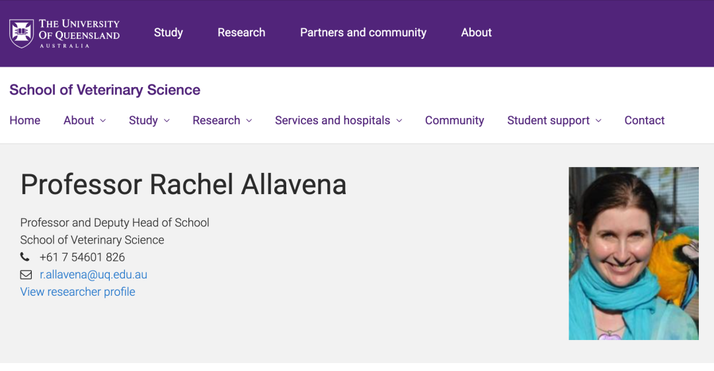Open Partners and community menu
Screen dimensions: 714x371
[x=363, y=33]
